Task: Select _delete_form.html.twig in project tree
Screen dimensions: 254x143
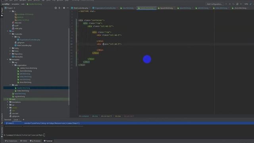Action: click(x=28, y=68)
